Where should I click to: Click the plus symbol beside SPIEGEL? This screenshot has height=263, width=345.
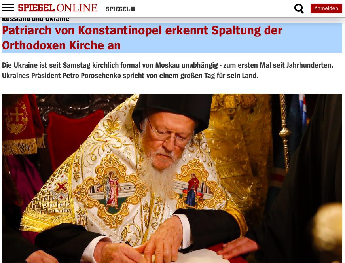click(133, 9)
